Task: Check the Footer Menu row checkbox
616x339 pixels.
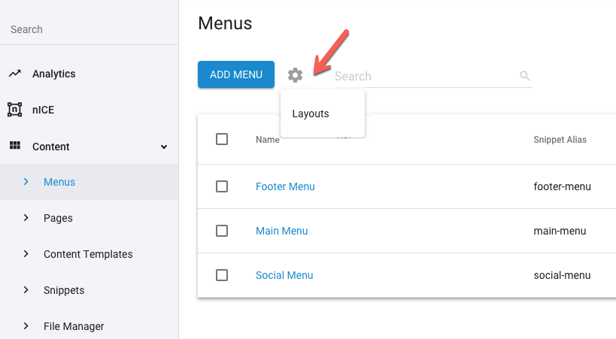Action: click(x=222, y=186)
